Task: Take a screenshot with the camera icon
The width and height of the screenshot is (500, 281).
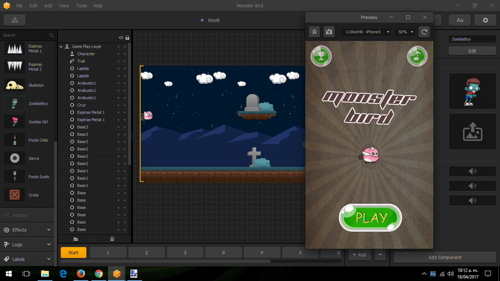Action: click(329, 32)
